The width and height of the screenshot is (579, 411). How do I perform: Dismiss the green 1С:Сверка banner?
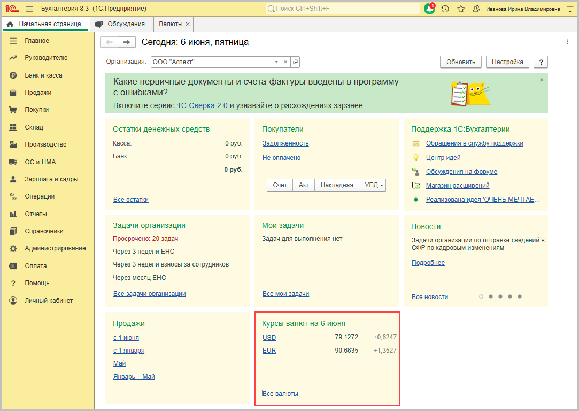[x=541, y=80]
